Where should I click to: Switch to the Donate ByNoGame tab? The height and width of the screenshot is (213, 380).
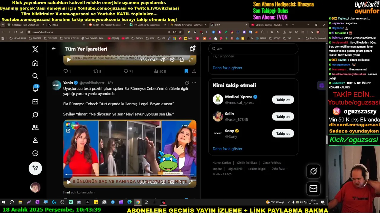coord(189,25)
